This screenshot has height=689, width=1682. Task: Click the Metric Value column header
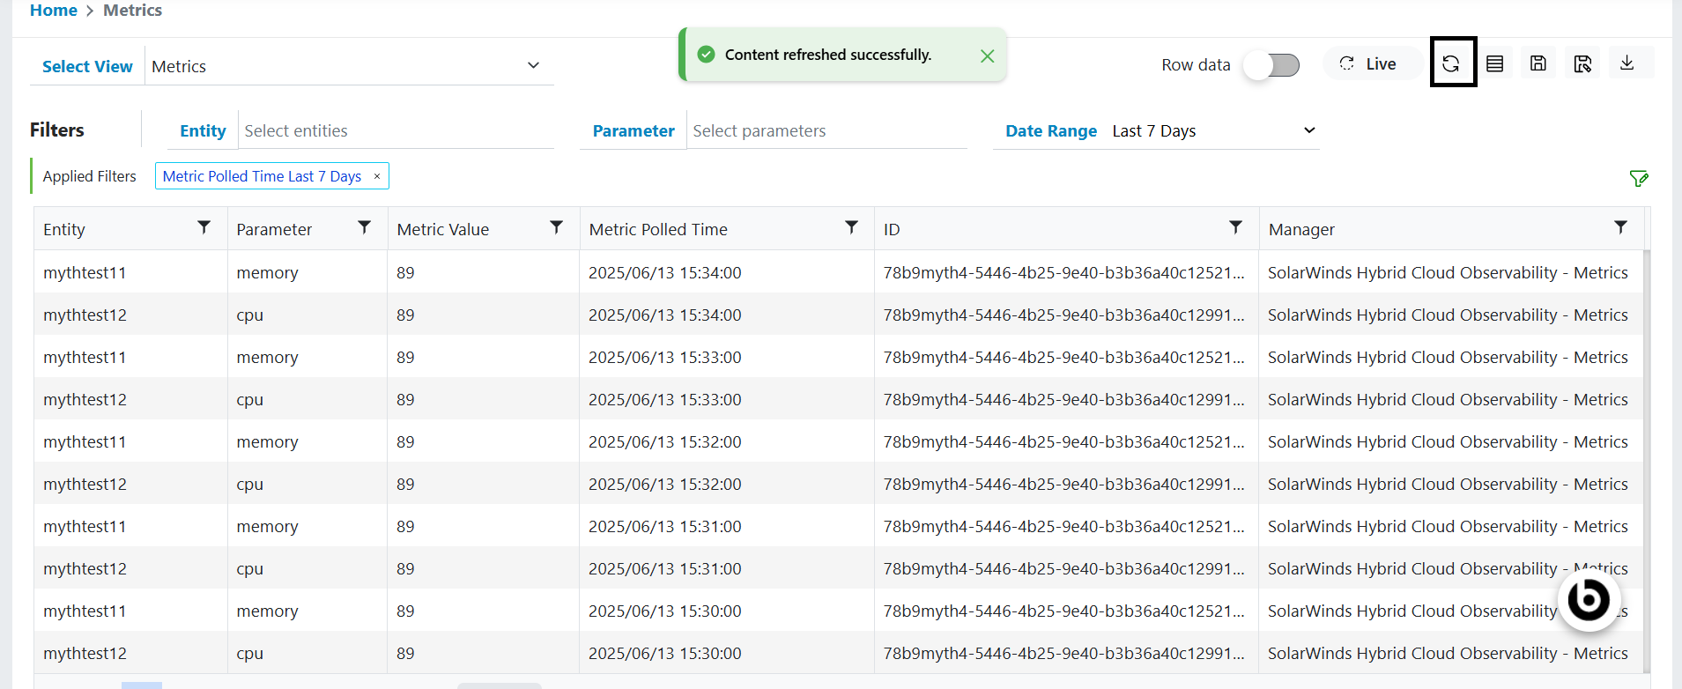[x=443, y=230]
